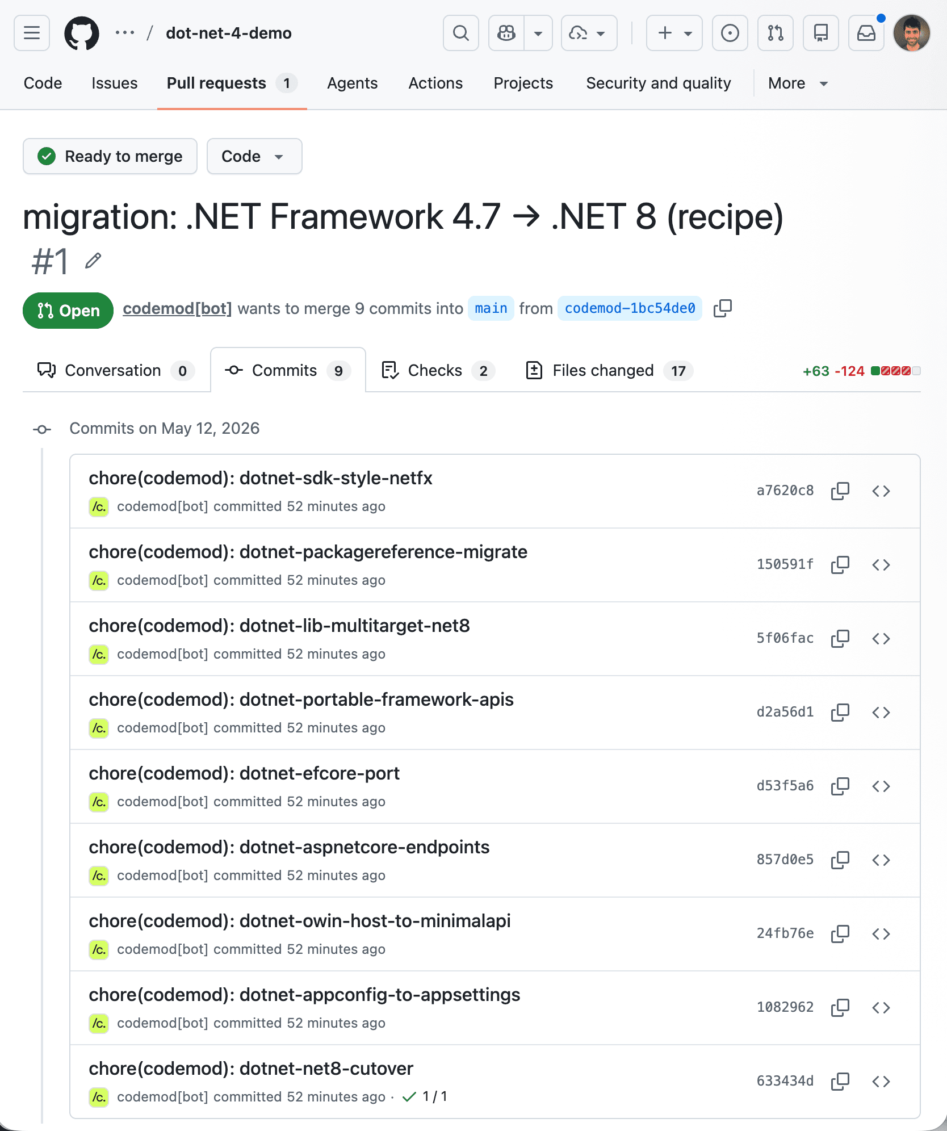Copy full SHA for a7620c8
The width and height of the screenshot is (947, 1131).
pyautogui.click(x=840, y=491)
